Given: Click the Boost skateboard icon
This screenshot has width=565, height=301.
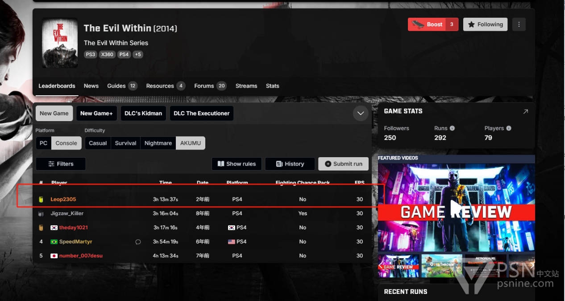Looking at the screenshot, I should click(418, 24).
